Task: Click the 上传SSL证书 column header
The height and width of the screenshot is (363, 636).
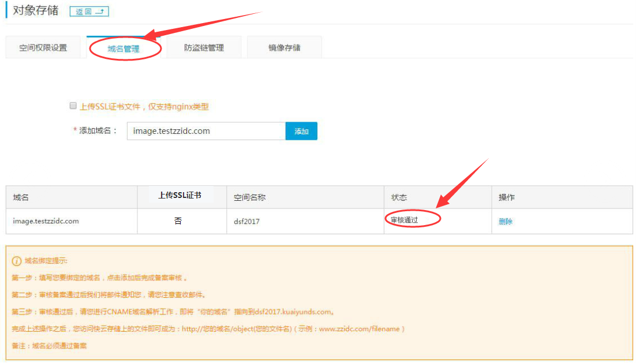Action: tap(179, 196)
